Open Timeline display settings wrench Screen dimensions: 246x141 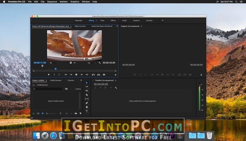[x=116, y=88]
